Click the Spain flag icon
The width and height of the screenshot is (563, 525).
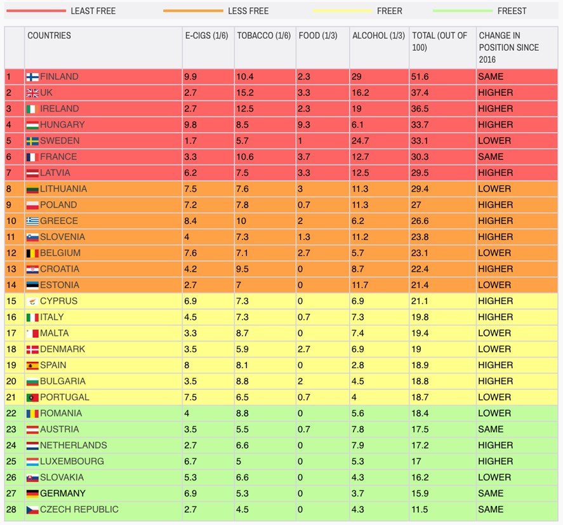(32, 365)
